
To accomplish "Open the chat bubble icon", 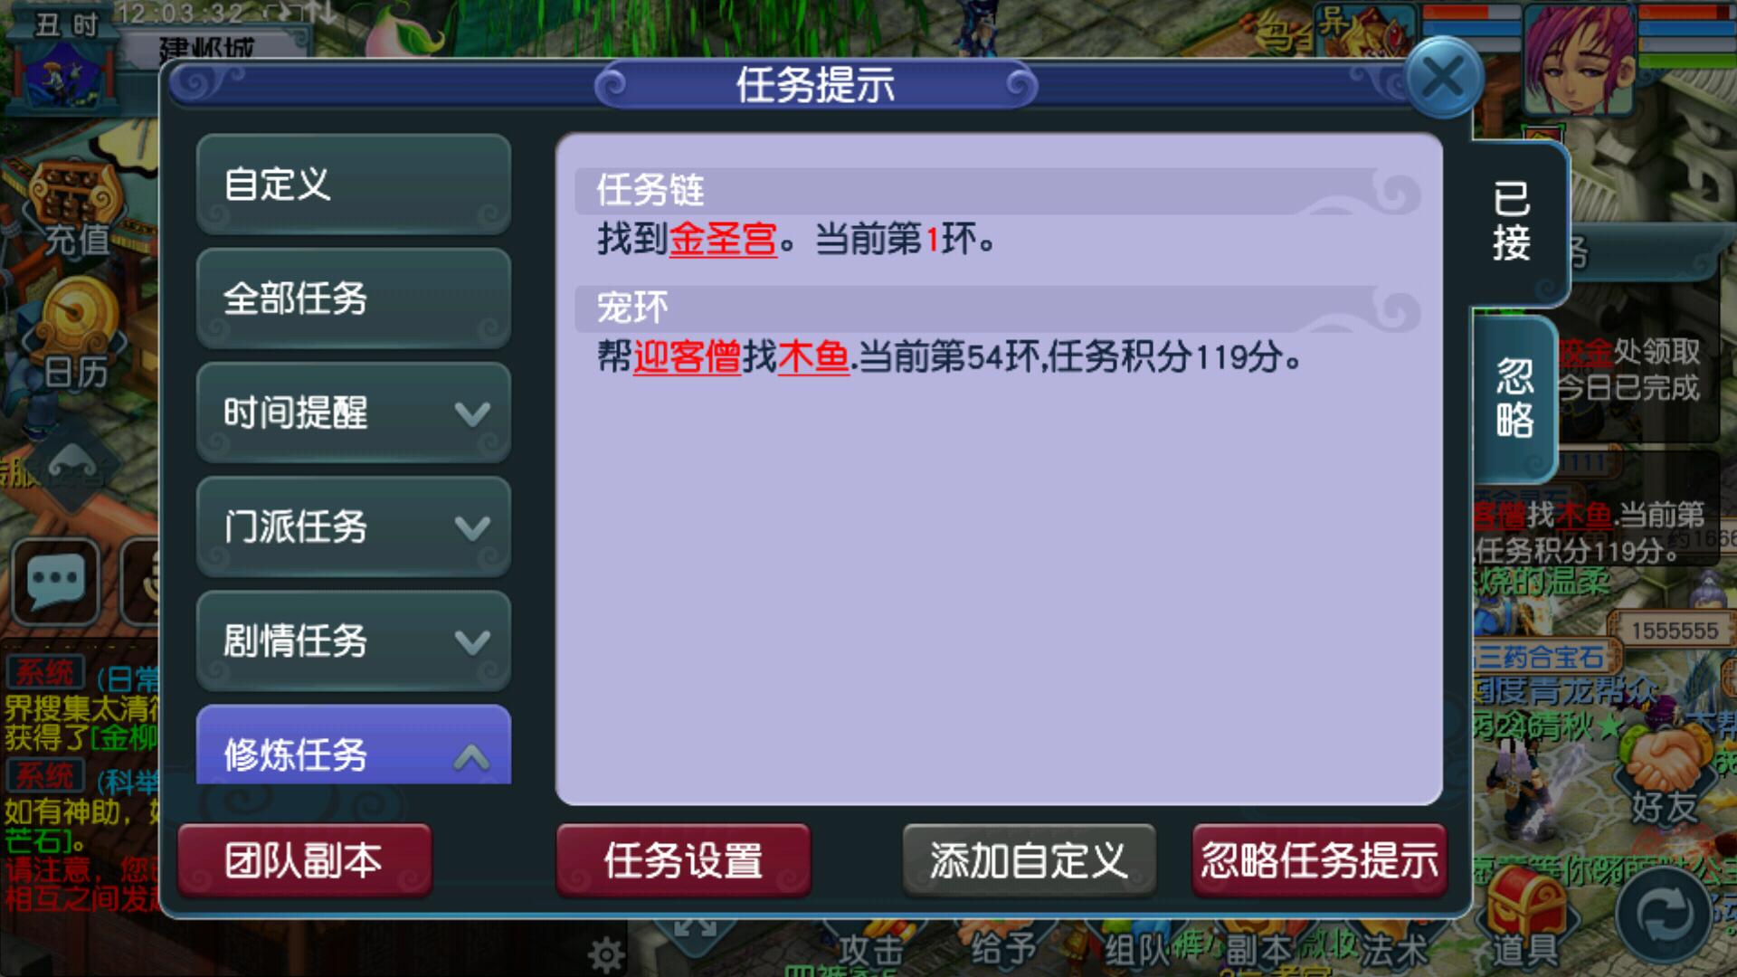I will 56,581.
